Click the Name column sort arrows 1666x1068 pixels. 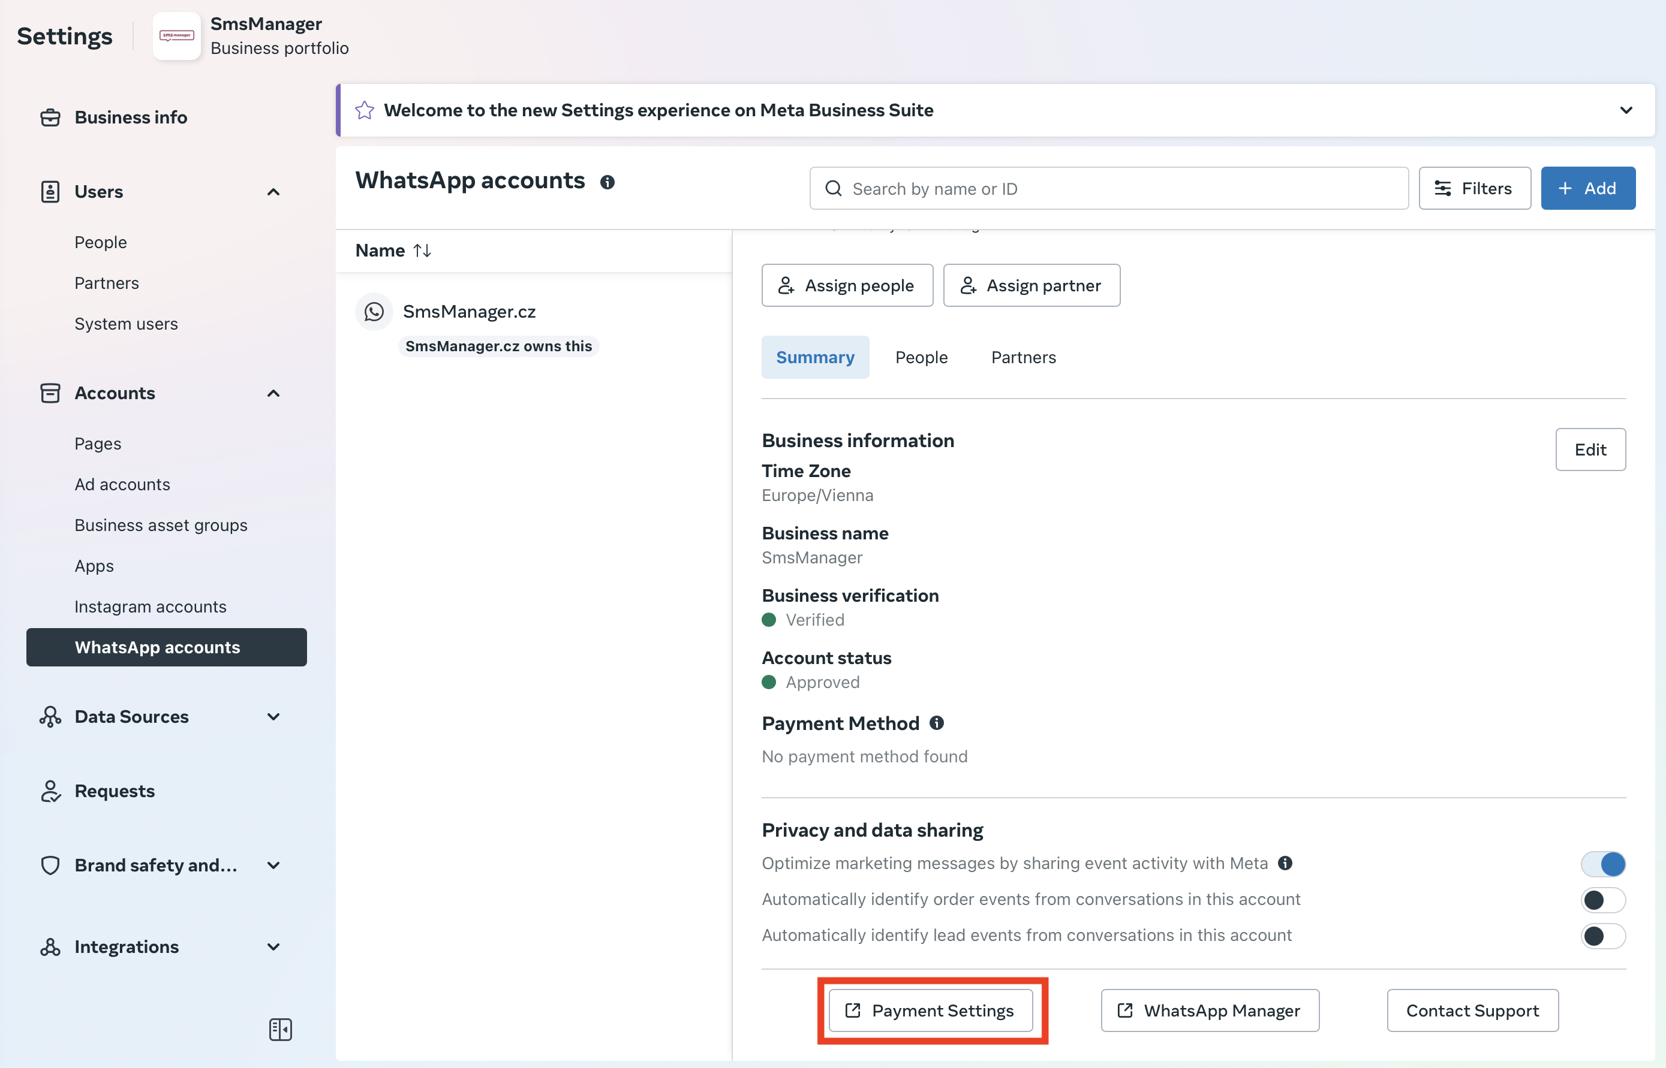point(422,251)
